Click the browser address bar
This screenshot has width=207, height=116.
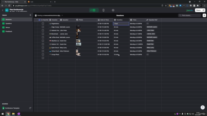(86, 6)
